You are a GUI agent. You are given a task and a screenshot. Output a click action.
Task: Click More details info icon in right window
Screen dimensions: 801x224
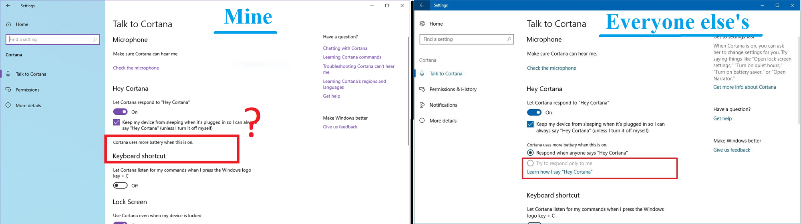tap(422, 120)
